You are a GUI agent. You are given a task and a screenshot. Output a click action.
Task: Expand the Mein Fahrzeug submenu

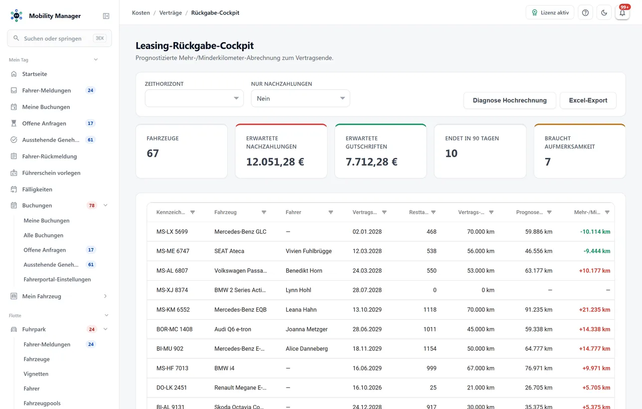105,296
